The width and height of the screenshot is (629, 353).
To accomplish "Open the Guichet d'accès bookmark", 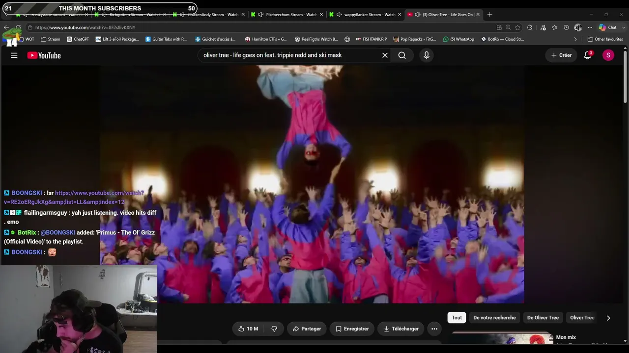I will [215, 39].
